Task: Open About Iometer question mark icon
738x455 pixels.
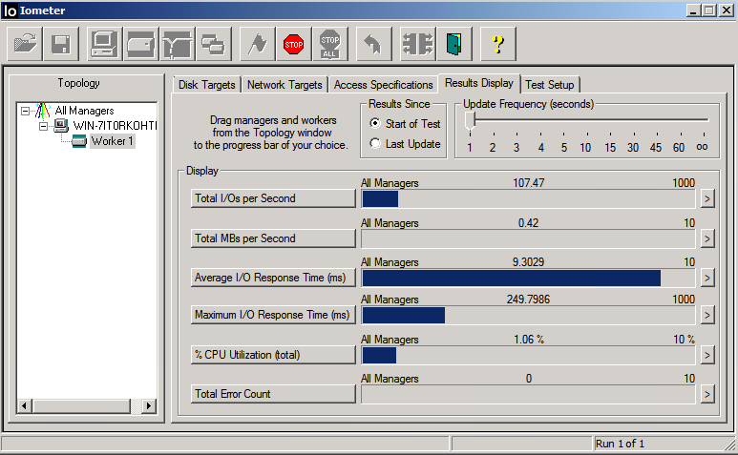Action: pos(497,44)
